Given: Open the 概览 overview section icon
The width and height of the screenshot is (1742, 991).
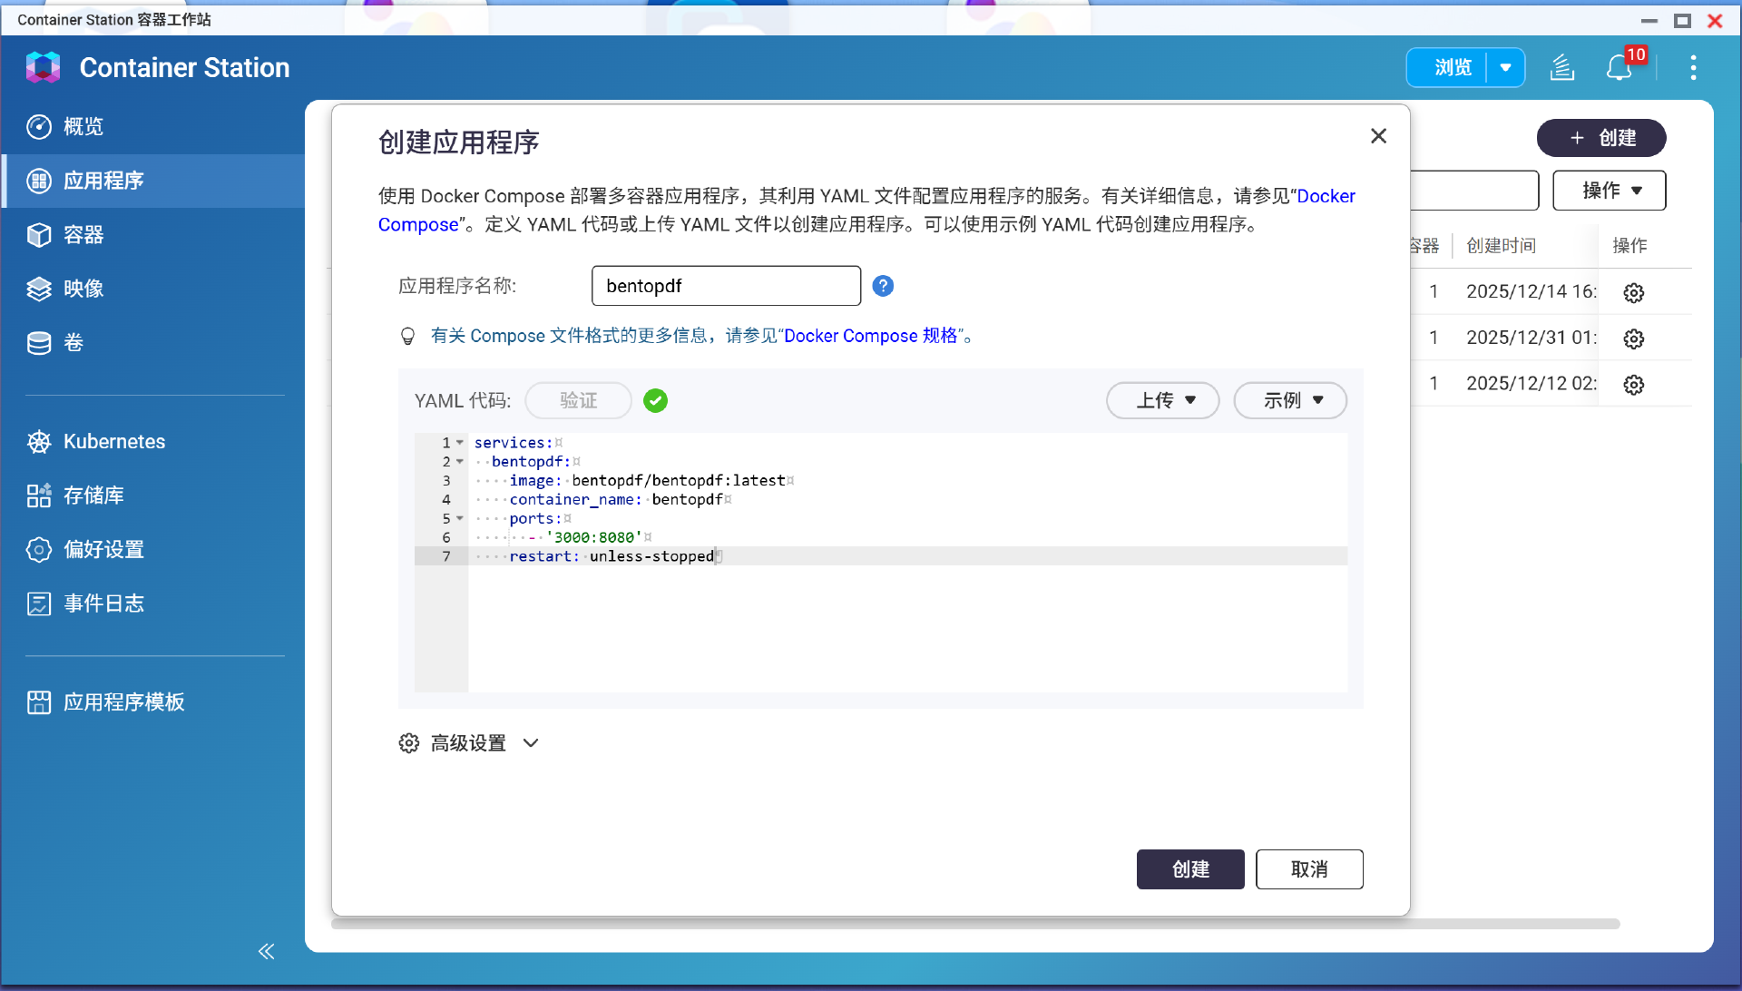Looking at the screenshot, I should (x=39, y=127).
